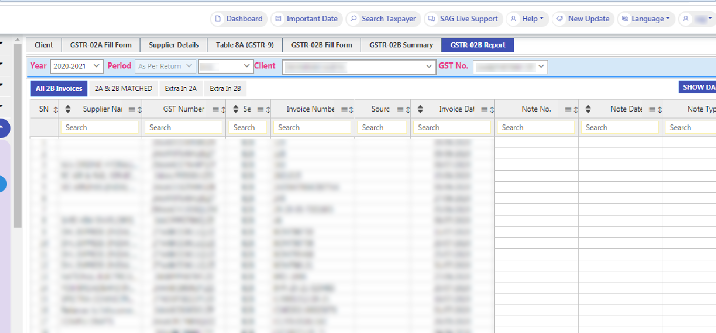
Task: Open the Note Date column menu icon
Action: (x=652, y=110)
